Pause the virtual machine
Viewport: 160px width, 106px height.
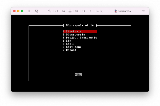(29, 11)
